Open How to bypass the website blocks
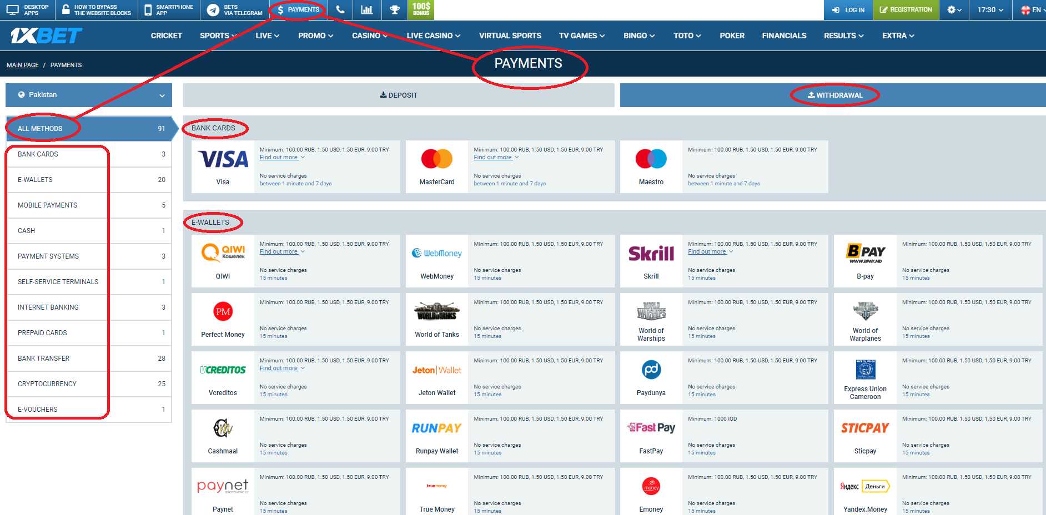This screenshot has width=1046, height=515. (x=97, y=10)
